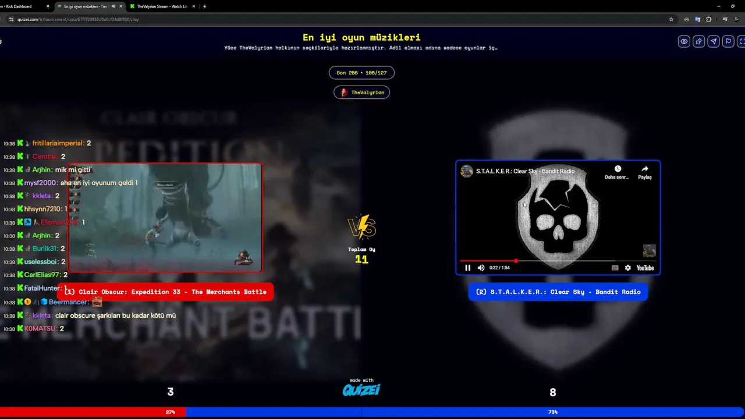The width and height of the screenshot is (745, 419).
Task: Close the TheValyrian Stream tab
Action: point(193,6)
